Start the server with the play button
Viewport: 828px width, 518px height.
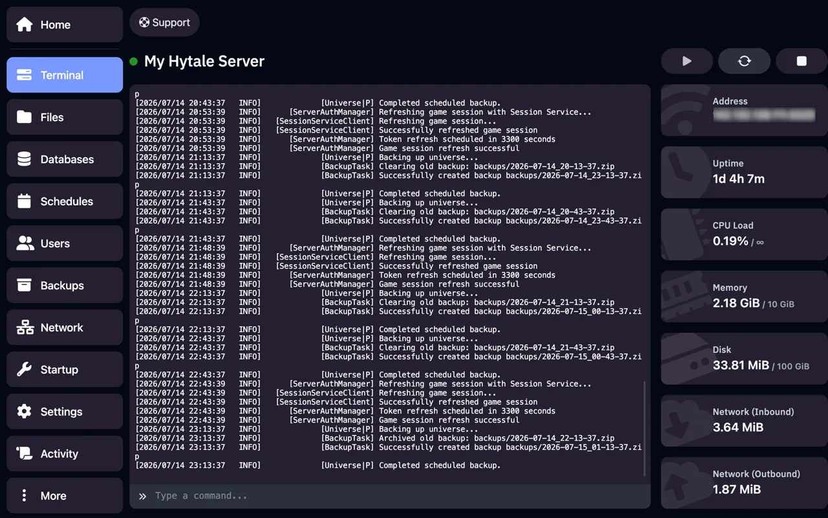687,61
